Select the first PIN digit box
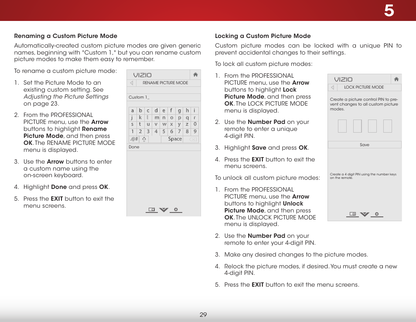The width and height of the screenshot is (416, 322). click(342, 126)
